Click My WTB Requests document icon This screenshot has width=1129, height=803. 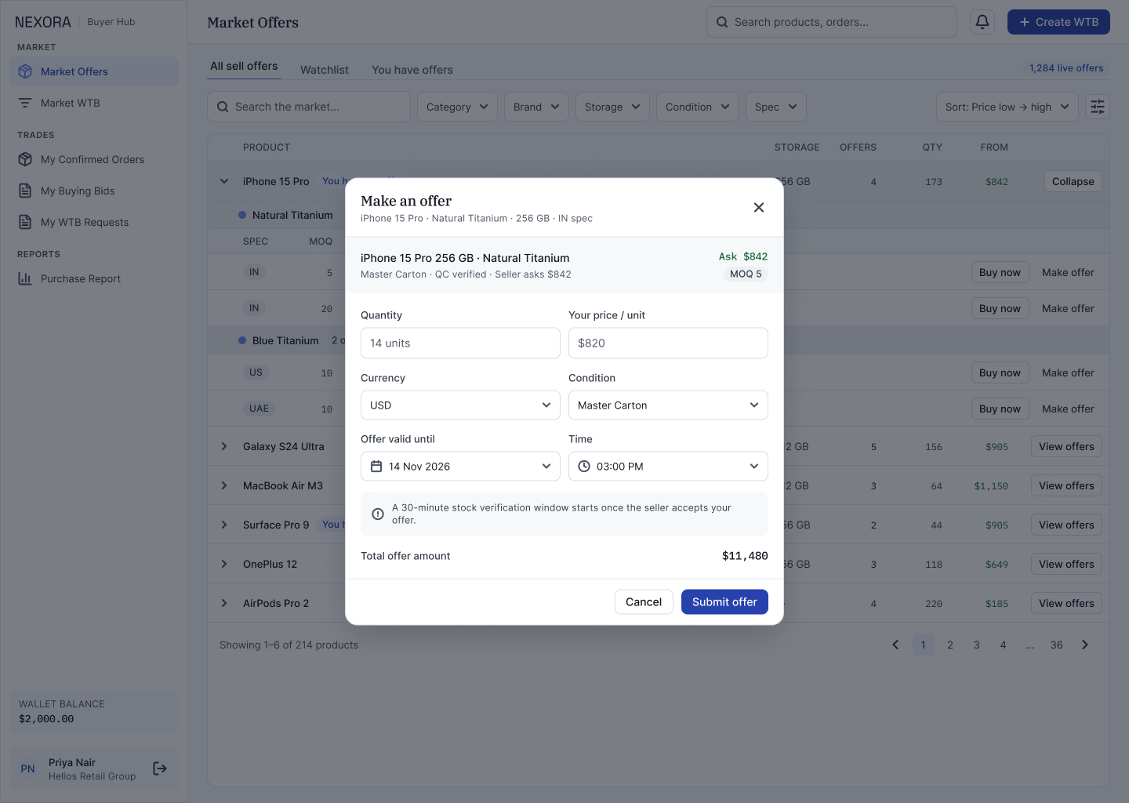25,222
